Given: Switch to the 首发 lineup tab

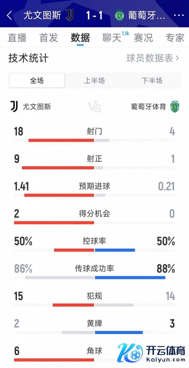Looking at the screenshot, I should click(49, 38).
